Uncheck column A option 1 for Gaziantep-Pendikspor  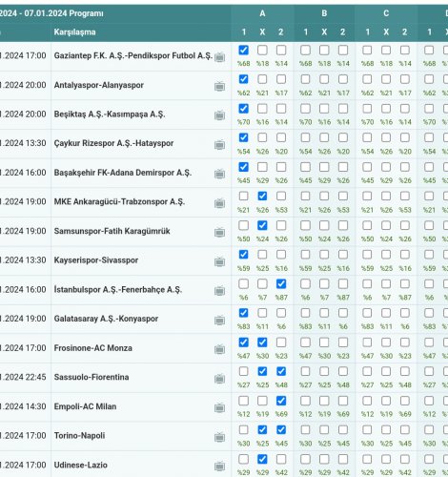(243, 50)
